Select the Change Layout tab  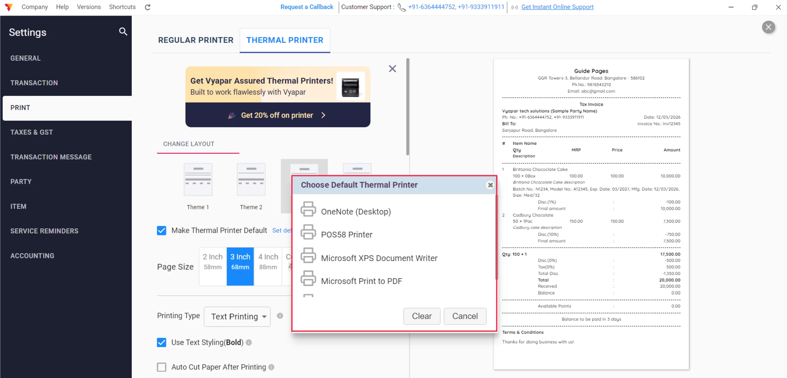tap(189, 144)
